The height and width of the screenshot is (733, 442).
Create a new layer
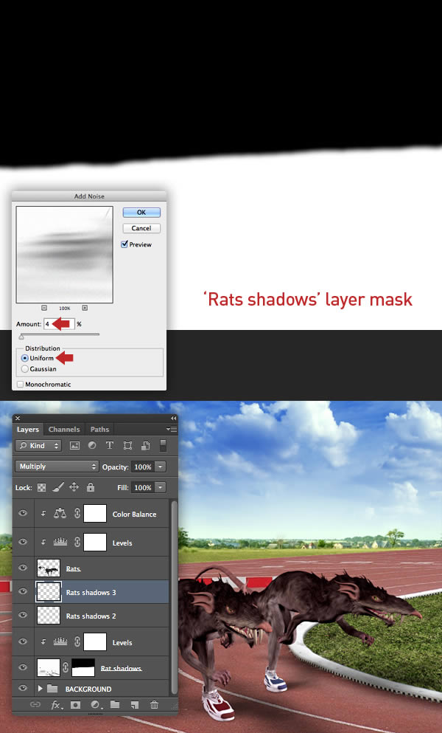coord(134,704)
